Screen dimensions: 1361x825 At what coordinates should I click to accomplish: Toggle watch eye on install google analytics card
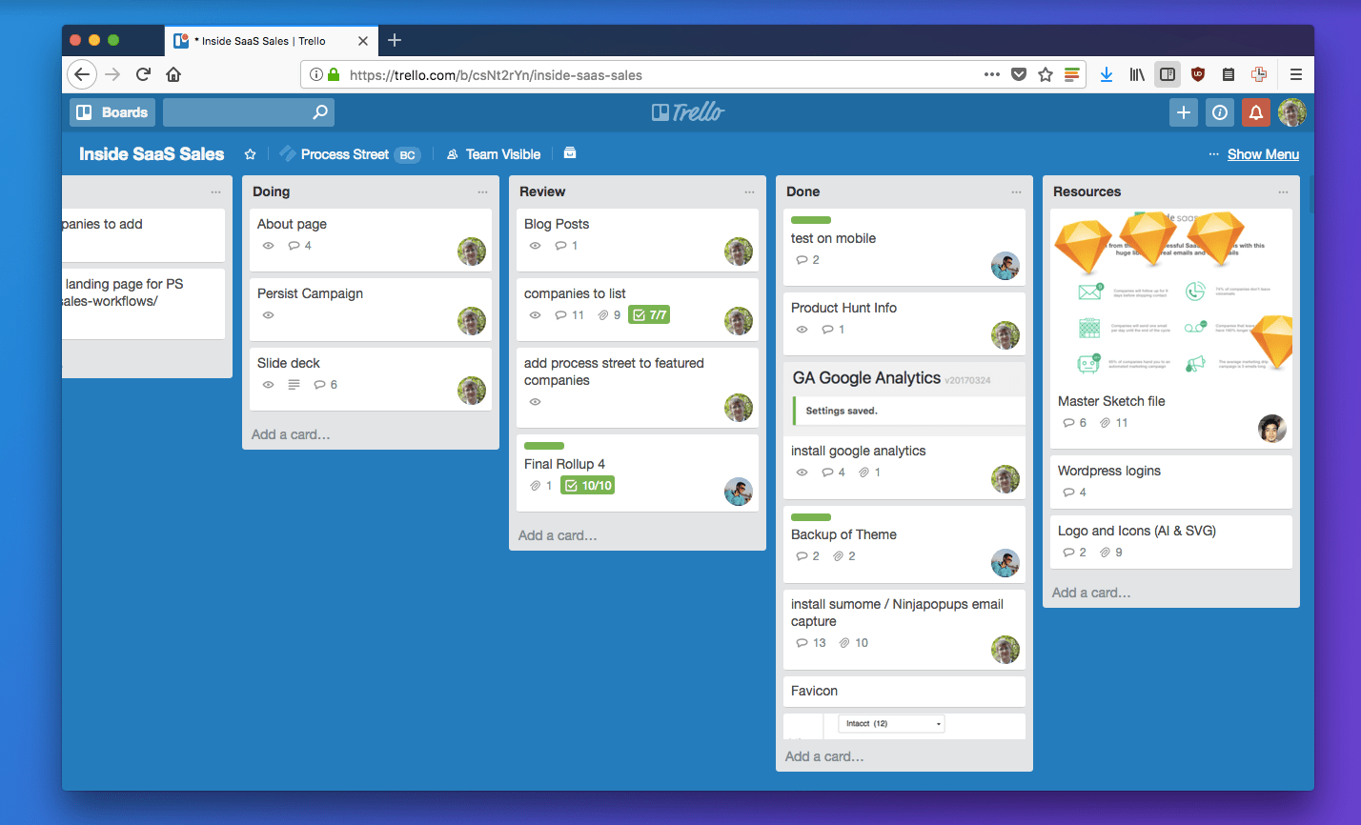click(x=802, y=473)
